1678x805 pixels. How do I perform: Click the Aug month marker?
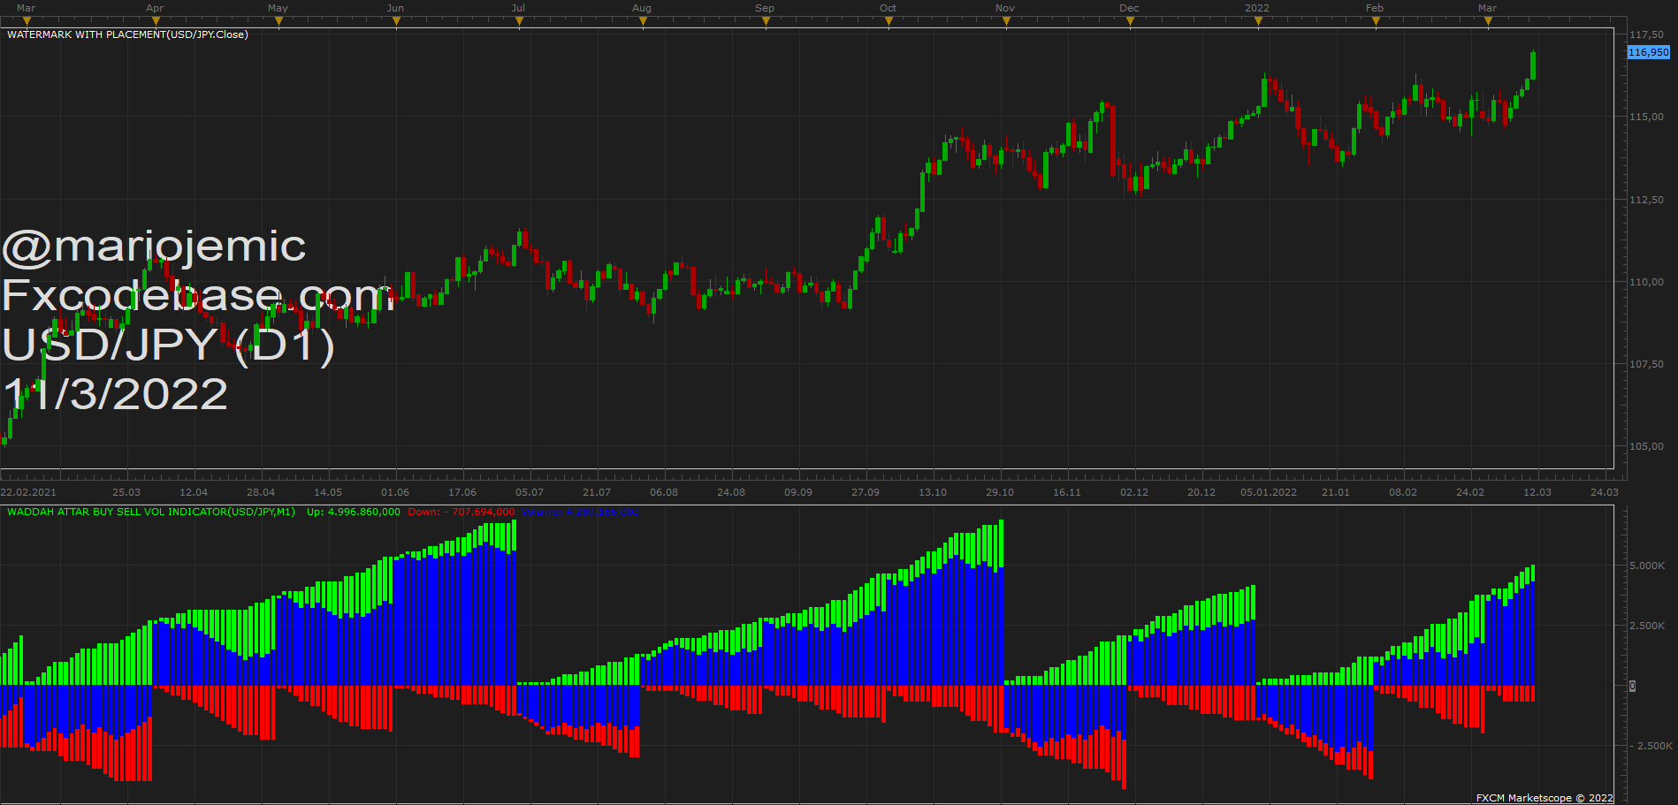pos(643,21)
